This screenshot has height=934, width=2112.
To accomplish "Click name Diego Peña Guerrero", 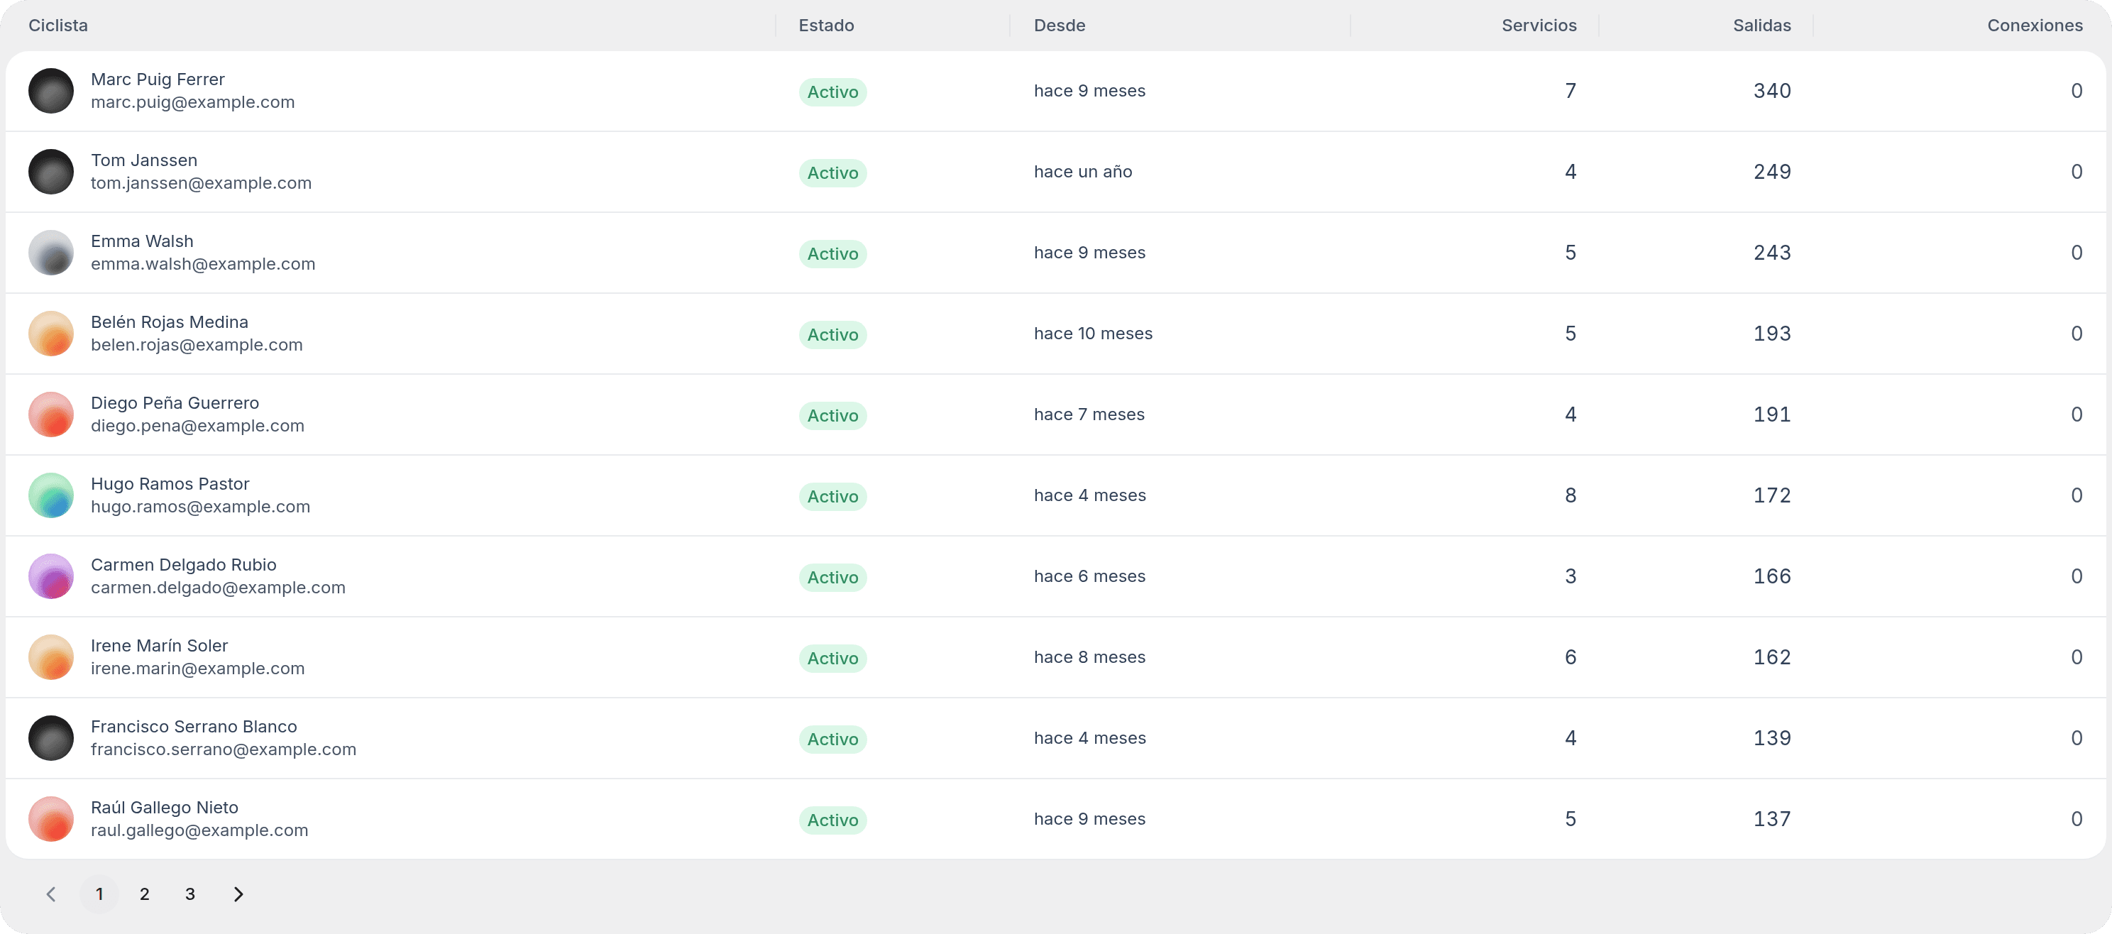I will [175, 403].
